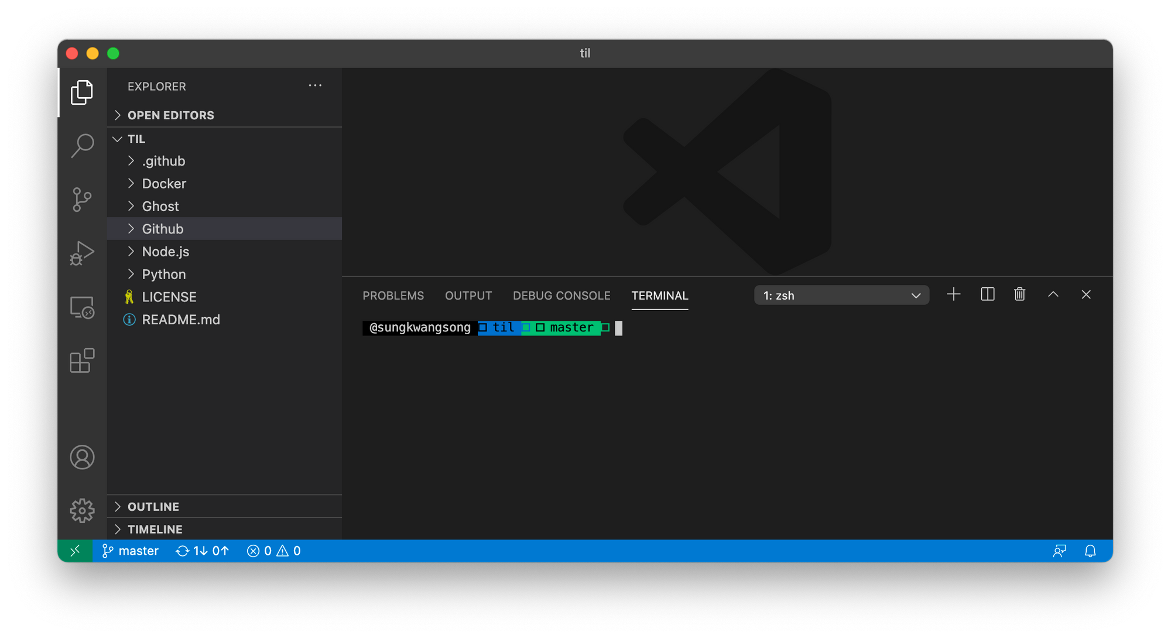Open README.md from the Explorer

click(x=182, y=319)
